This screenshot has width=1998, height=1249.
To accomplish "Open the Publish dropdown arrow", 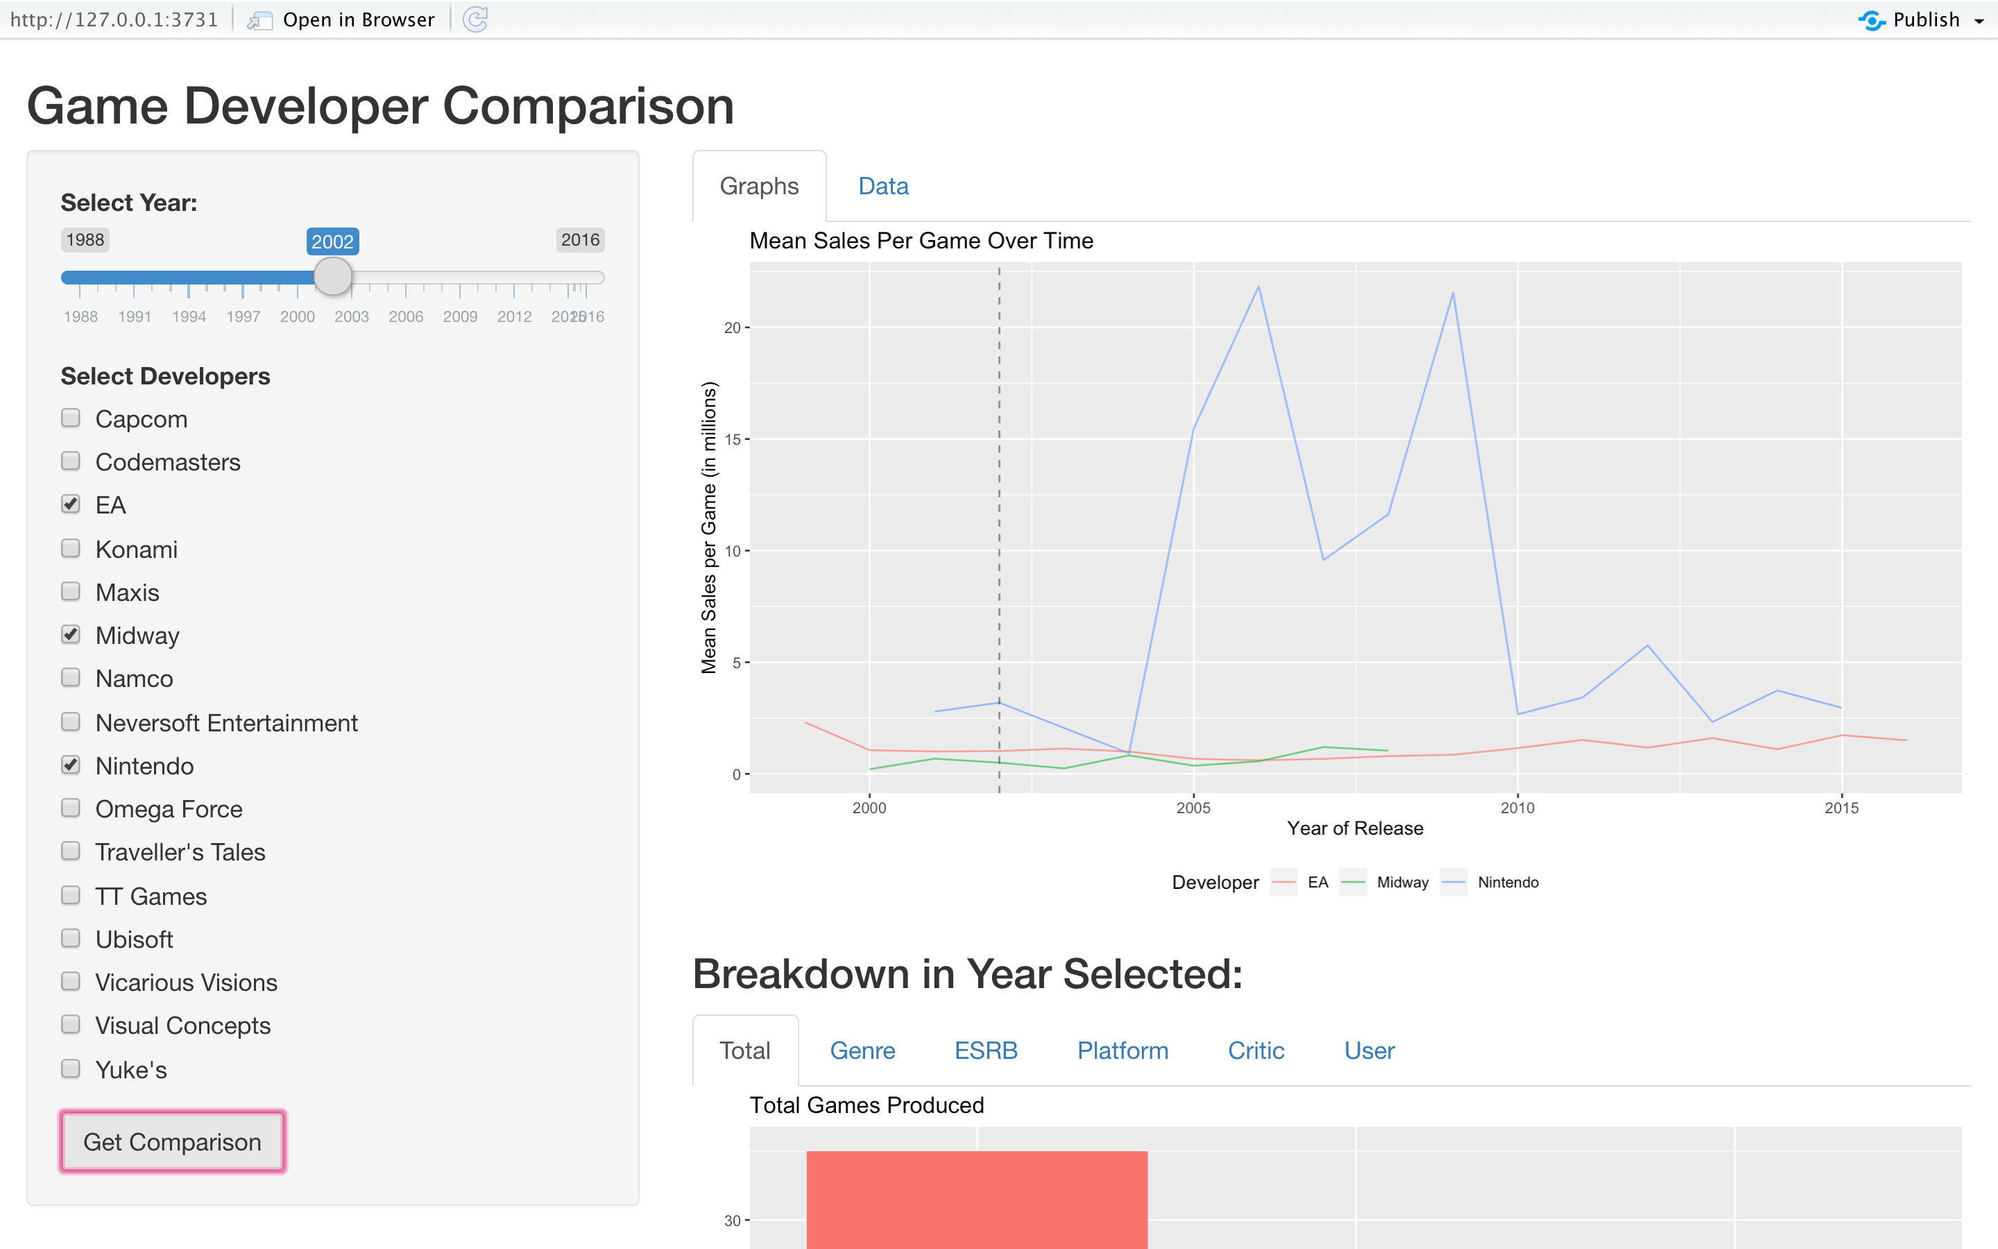I will tap(1980, 22).
